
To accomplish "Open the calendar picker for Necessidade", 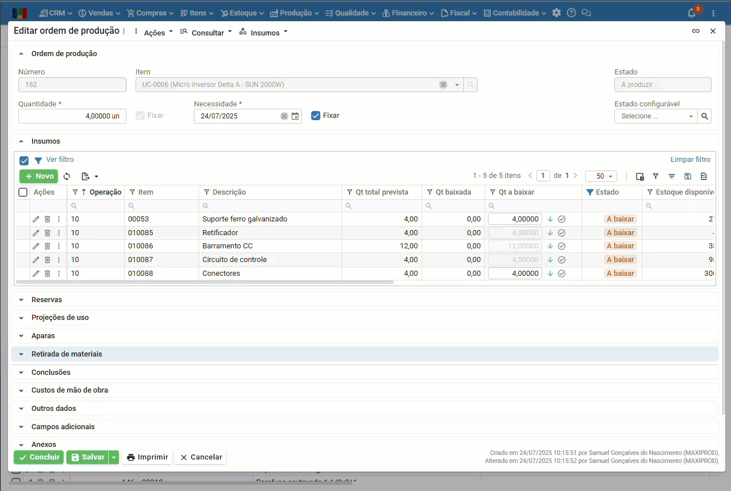I will tap(295, 116).
